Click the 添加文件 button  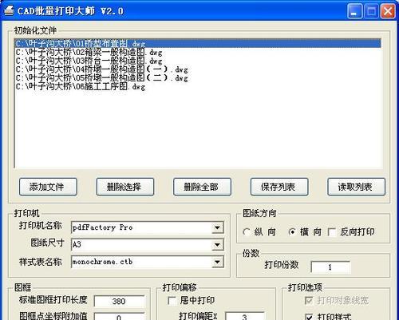(x=48, y=187)
